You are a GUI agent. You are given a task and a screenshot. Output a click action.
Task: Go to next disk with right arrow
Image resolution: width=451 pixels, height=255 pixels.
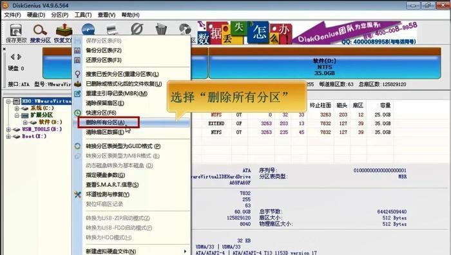[19, 57]
